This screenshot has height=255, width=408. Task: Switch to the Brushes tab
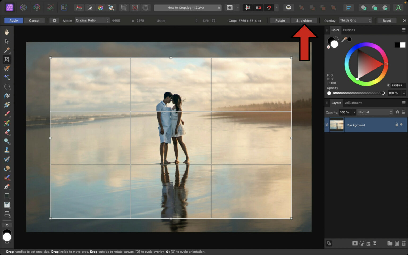(x=349, y=30)
